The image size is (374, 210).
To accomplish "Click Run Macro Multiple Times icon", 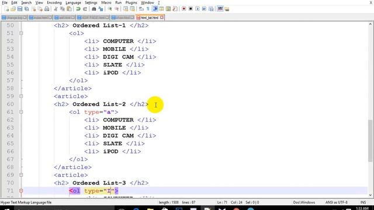I will 204,9.
